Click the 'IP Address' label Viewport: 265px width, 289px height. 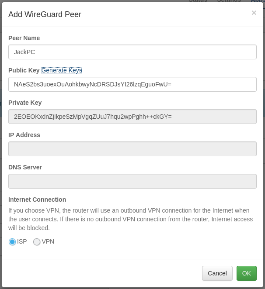tap(24, 135)
